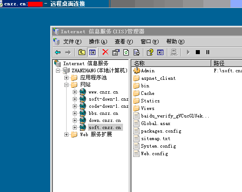Select the Cache folder icon
The image size is (242, 192).
pyautogui.click(x=136, y=93)
